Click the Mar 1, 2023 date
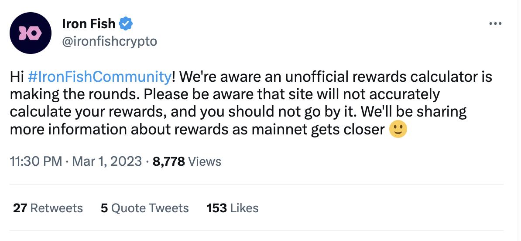 tap(107, 161)
